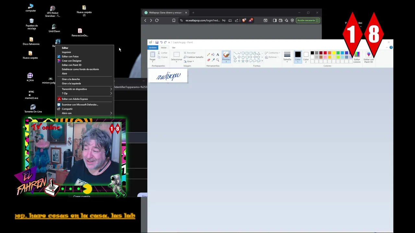Image resolution: width=415 pixels, height=233 pixels.
Task: Choose Editar in the context menu
Action: coord(85,48)
